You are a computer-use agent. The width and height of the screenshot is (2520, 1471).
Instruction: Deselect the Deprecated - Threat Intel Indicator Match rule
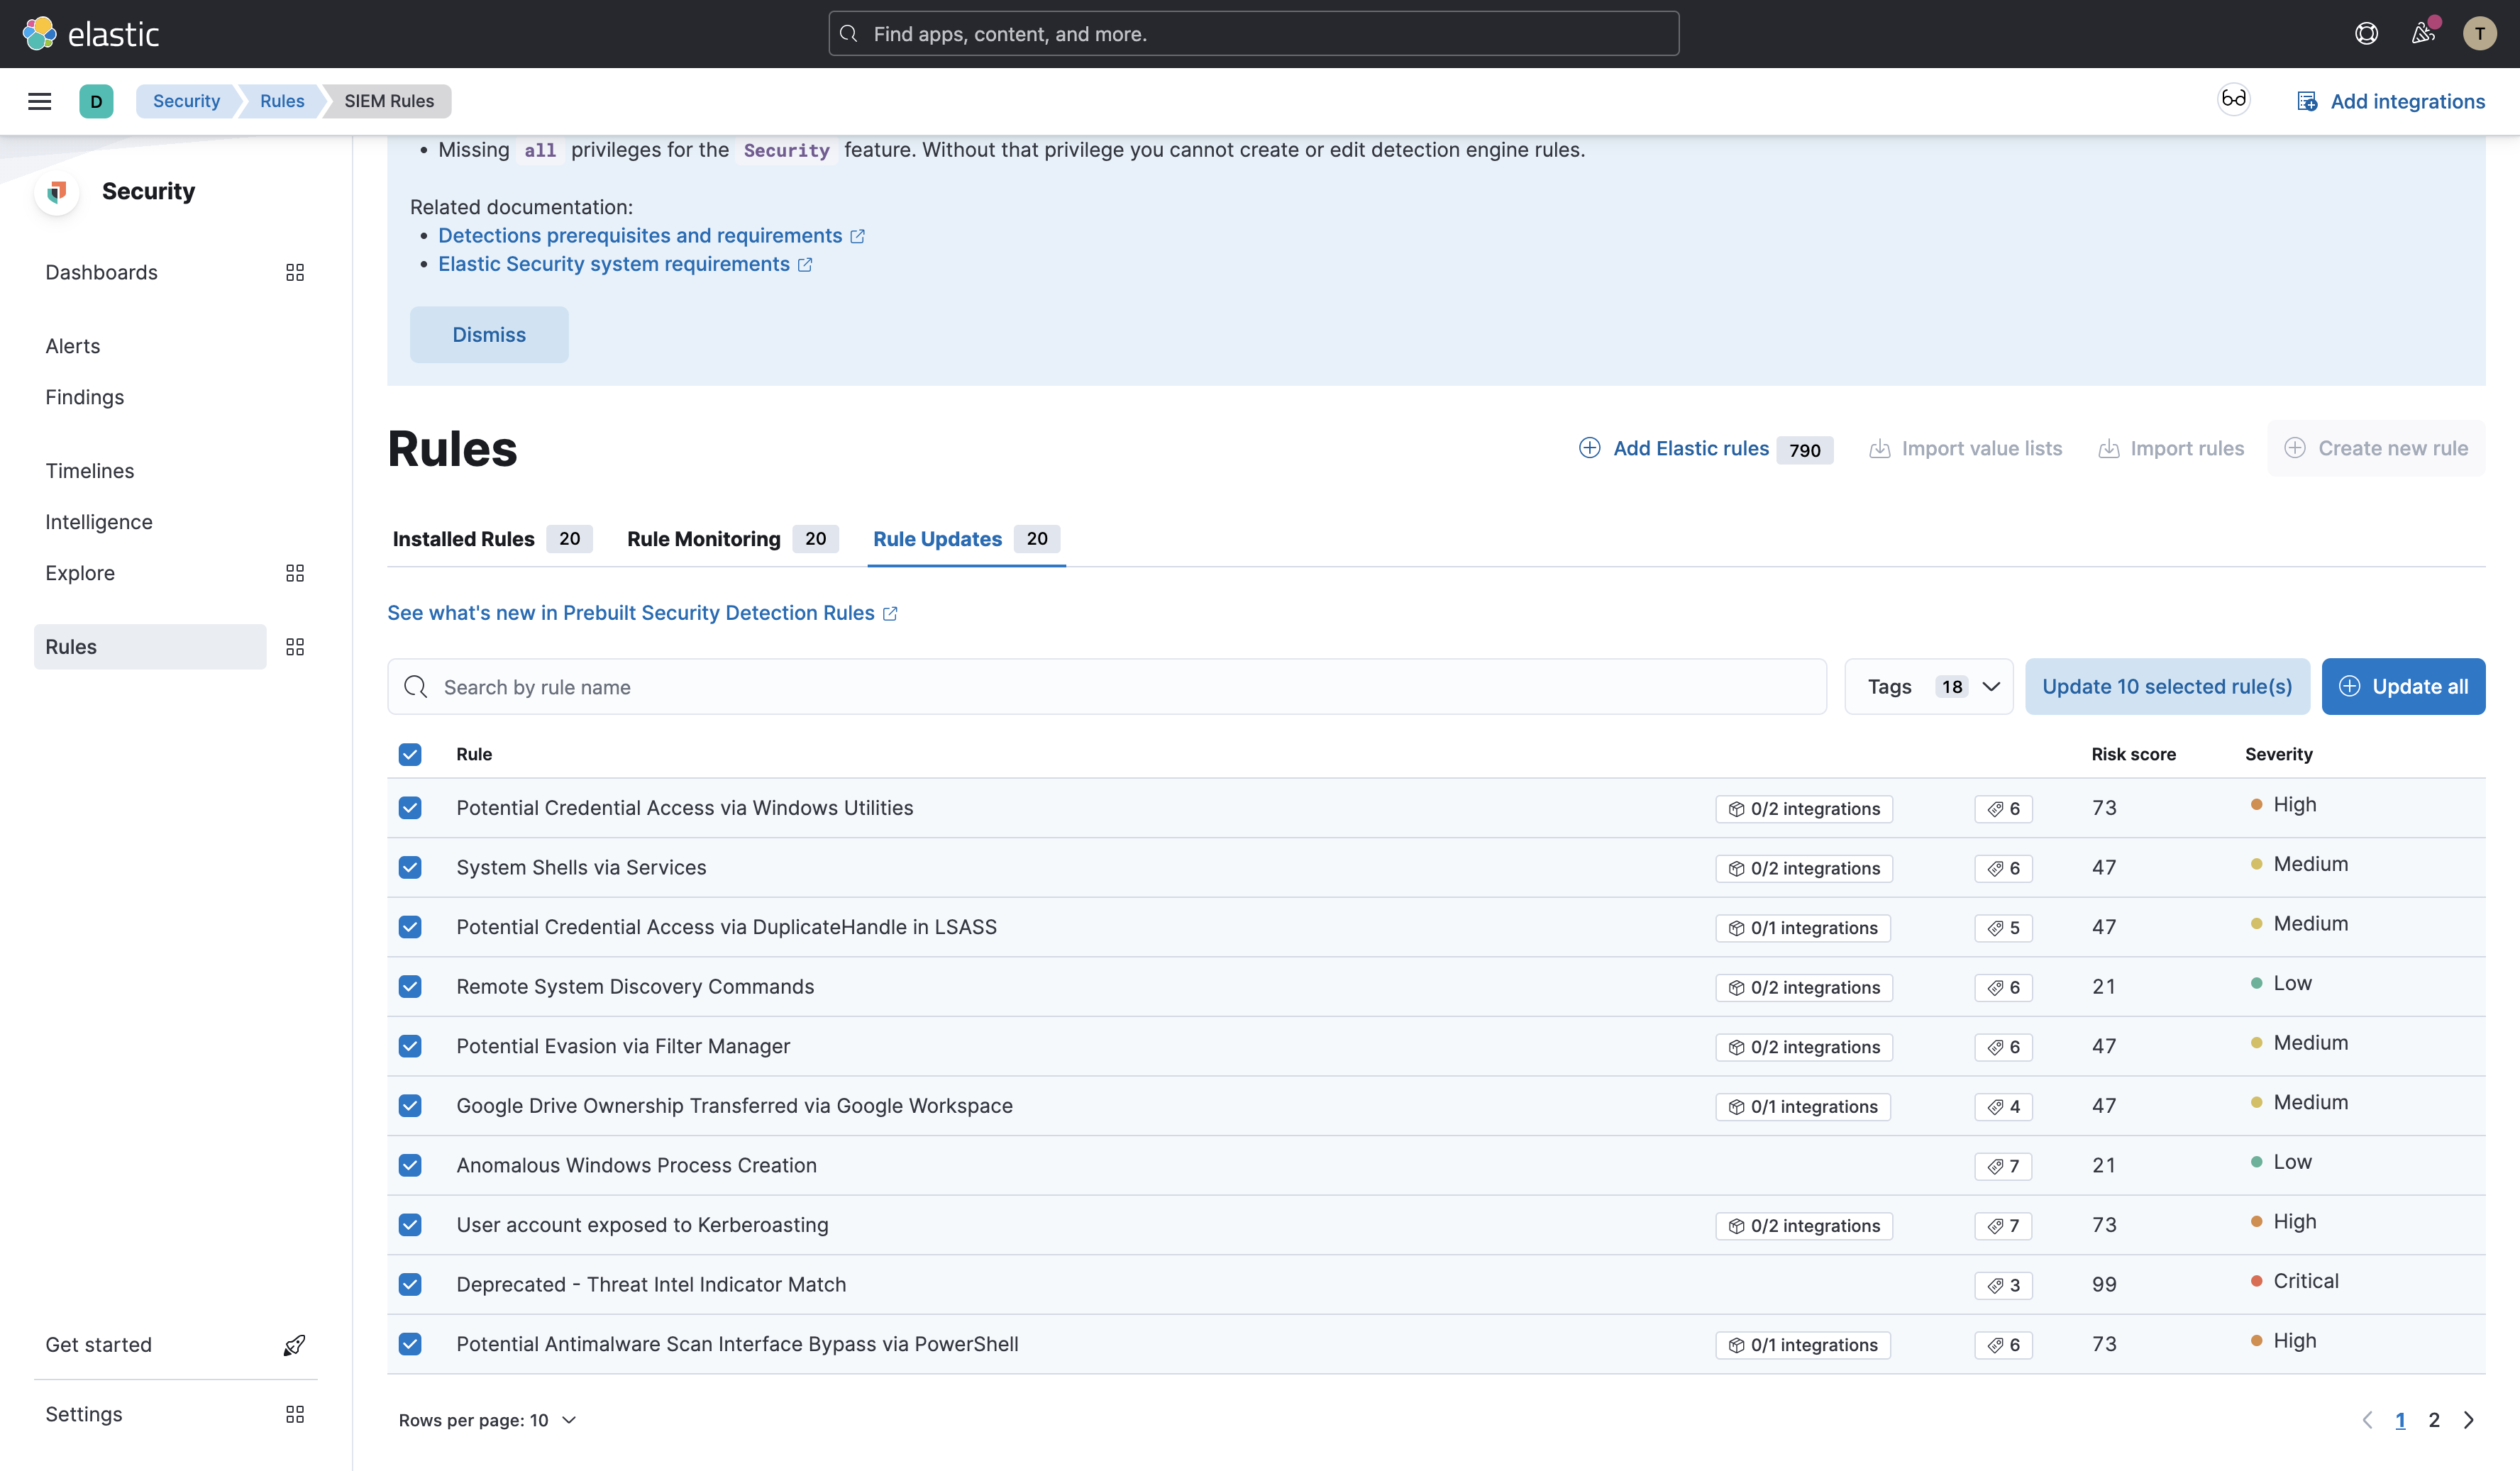410,1284
